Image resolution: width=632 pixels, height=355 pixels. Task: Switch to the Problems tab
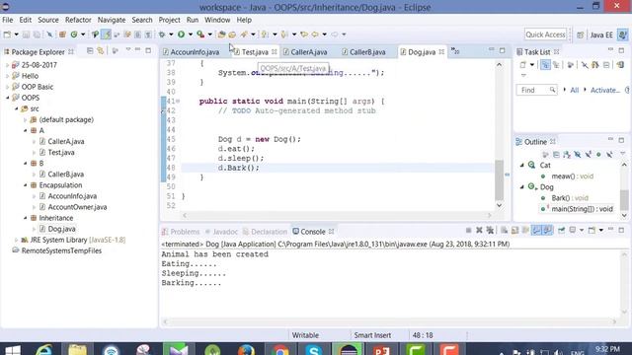181,232
